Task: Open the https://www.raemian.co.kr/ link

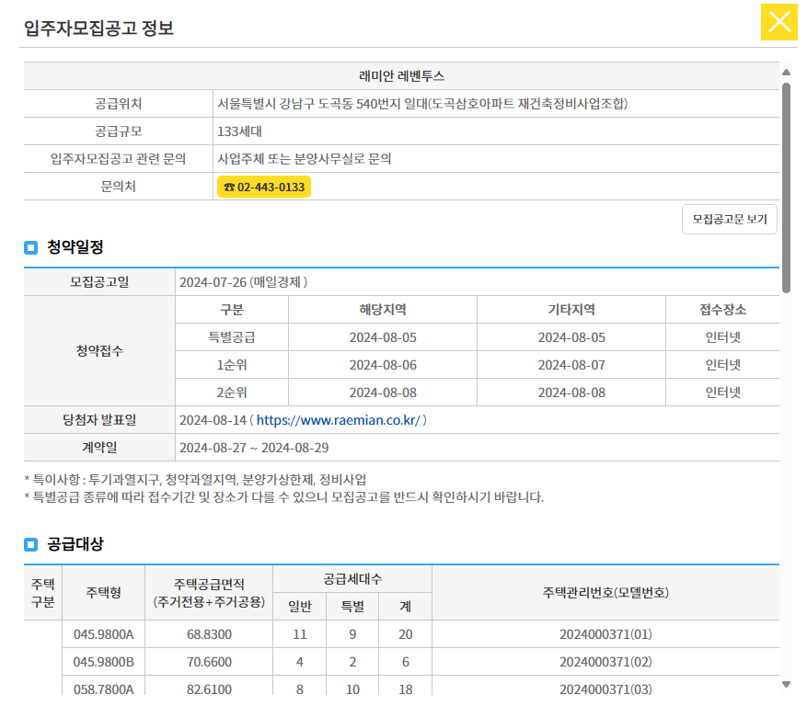Action: [x=338, y=420]
